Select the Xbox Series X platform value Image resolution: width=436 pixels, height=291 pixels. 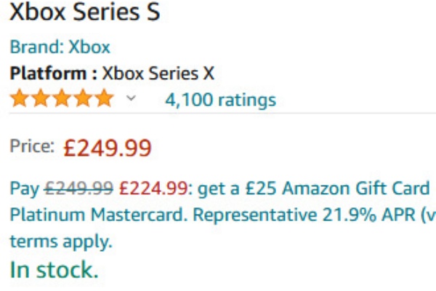point(158,73)
